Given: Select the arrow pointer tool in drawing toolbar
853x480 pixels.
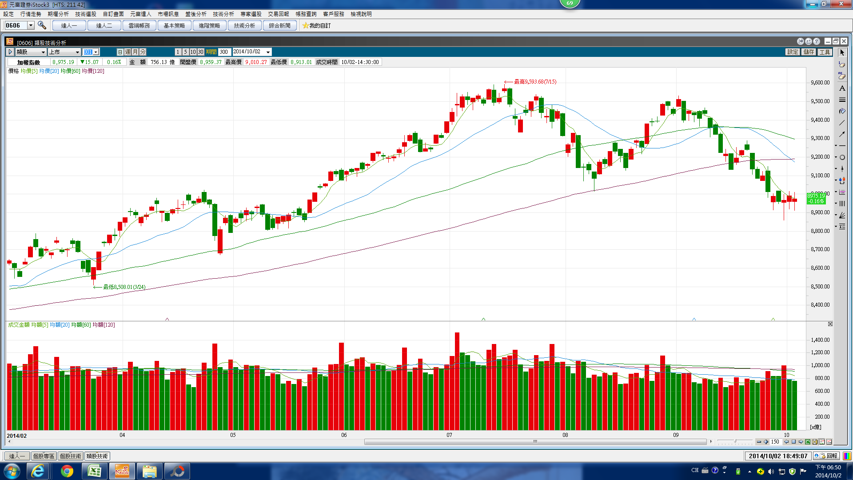Looking at the screenshot, I should coord(842,52).
